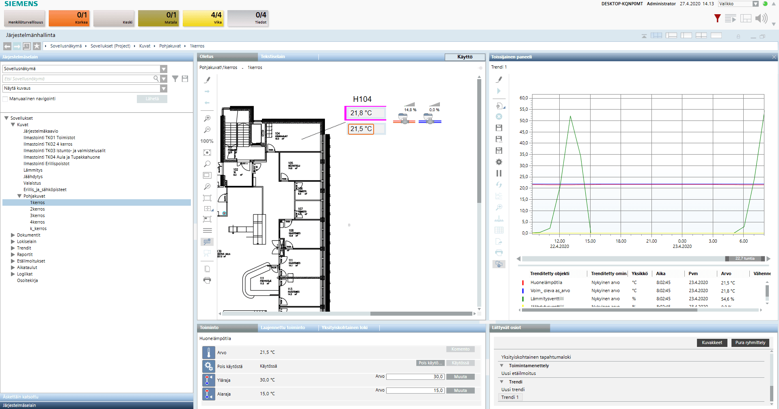Click the red alarm filter funnel icon
This screenshot has height=409, width=779.
717,18
